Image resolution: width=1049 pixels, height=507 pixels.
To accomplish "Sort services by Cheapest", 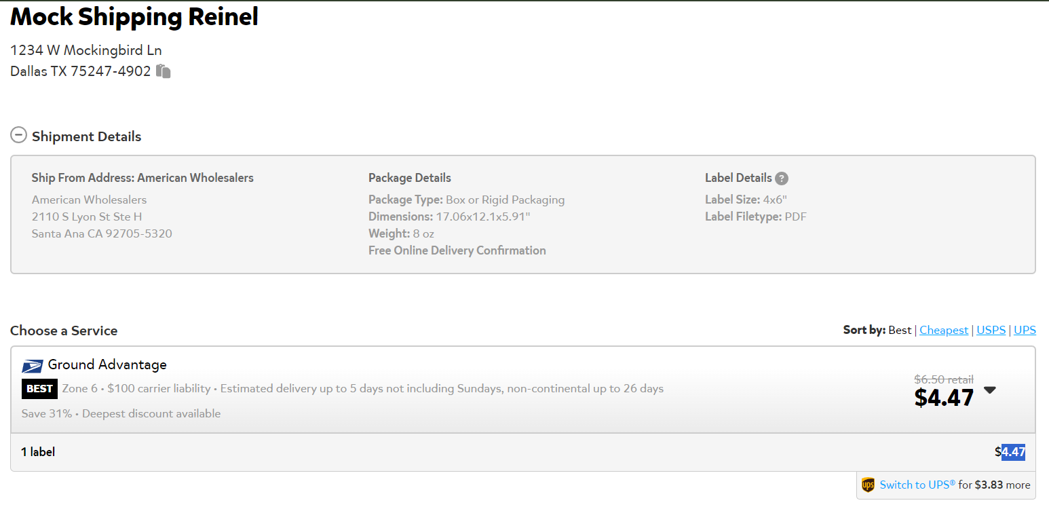I will pos(944,330).
